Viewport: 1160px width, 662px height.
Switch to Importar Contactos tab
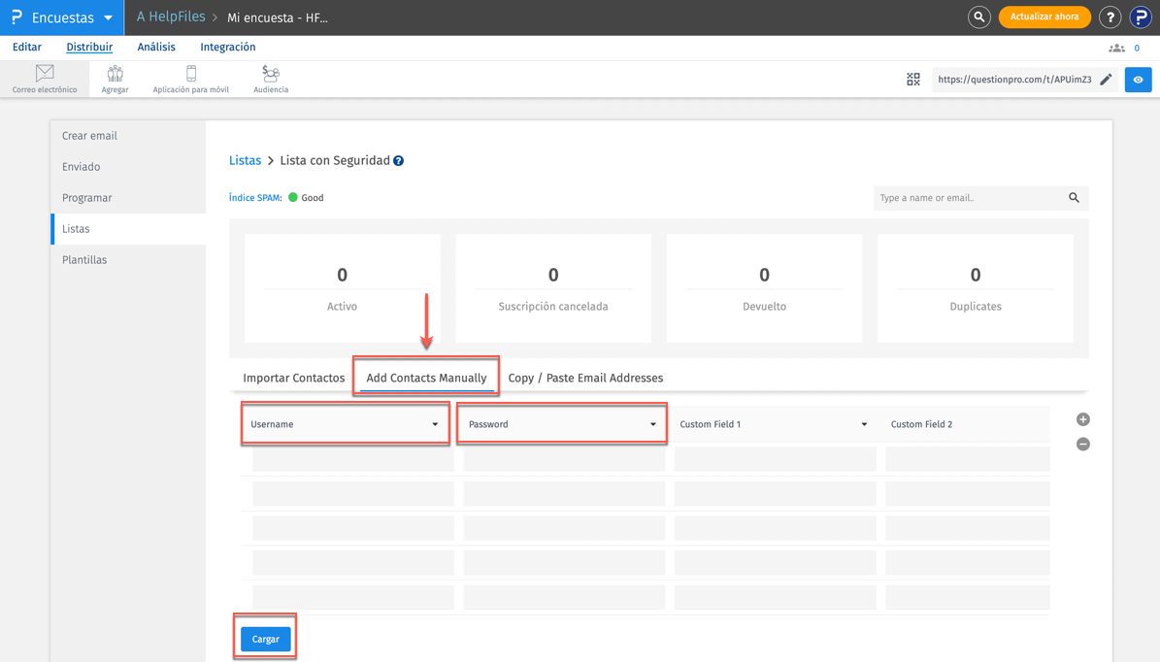click(294, 378)
